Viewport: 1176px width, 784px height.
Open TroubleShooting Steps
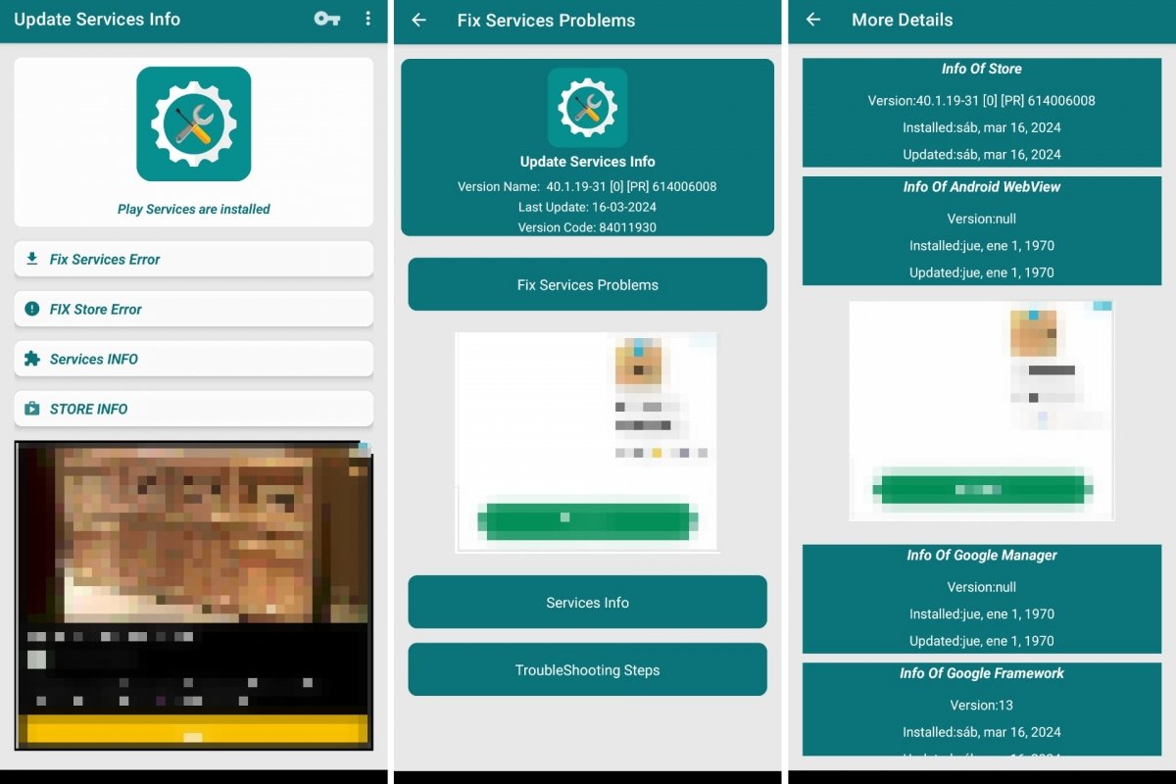pyautogui.click(x=588, y=669)
